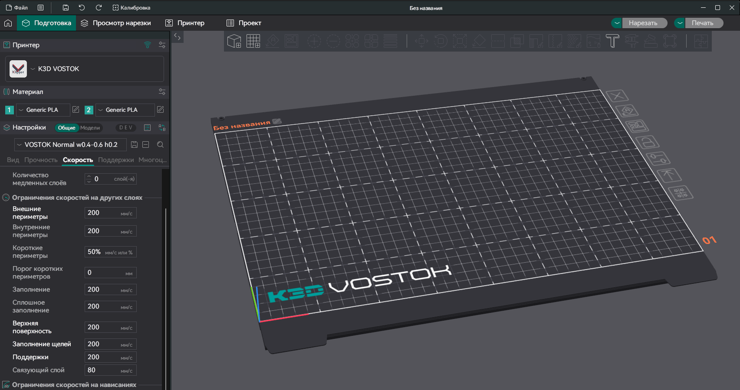
Task: Click the Нарезать button
Action: click(x=645, y=23)
